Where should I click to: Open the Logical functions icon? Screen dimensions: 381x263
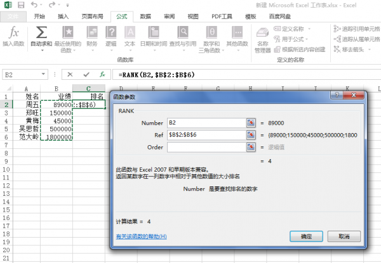pos(111,32)
